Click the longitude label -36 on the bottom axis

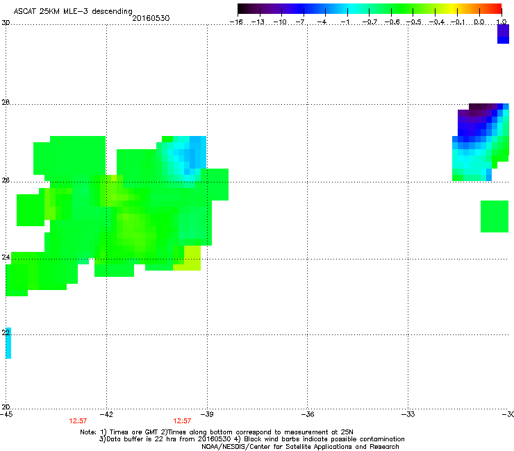(x=308, y=414)
